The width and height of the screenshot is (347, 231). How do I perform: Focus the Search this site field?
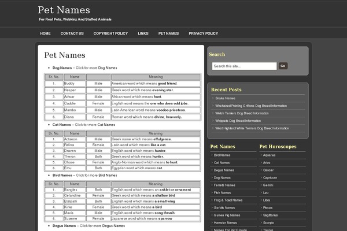pyautogui.click(x=244, y=66)
